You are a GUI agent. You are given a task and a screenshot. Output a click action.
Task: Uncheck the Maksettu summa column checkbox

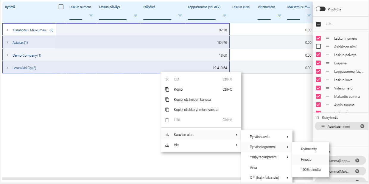(318, 97)
